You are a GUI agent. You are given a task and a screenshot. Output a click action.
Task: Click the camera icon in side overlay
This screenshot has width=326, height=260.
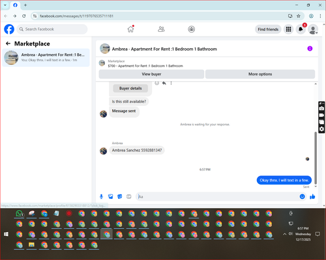tap(321, 109)
